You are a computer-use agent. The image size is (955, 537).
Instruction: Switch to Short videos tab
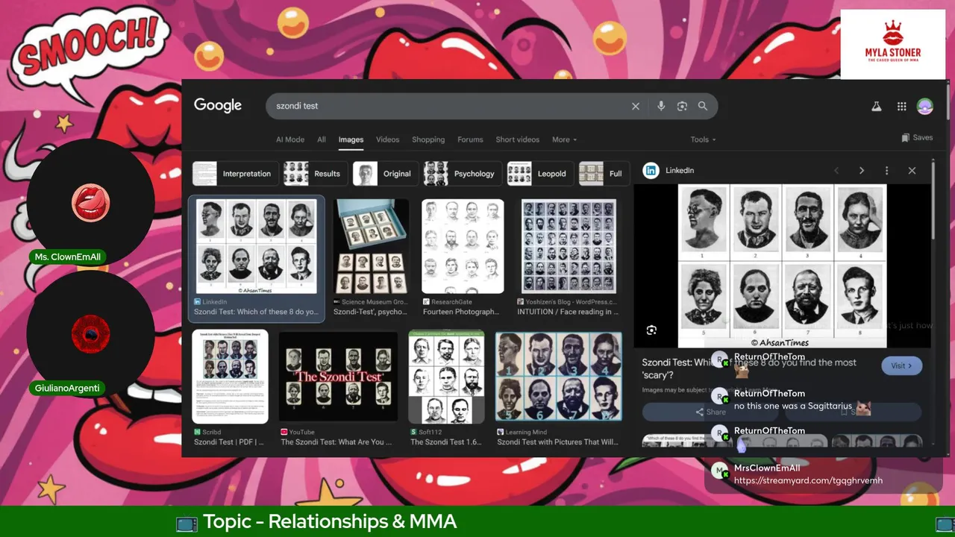[x=518, y=139]
